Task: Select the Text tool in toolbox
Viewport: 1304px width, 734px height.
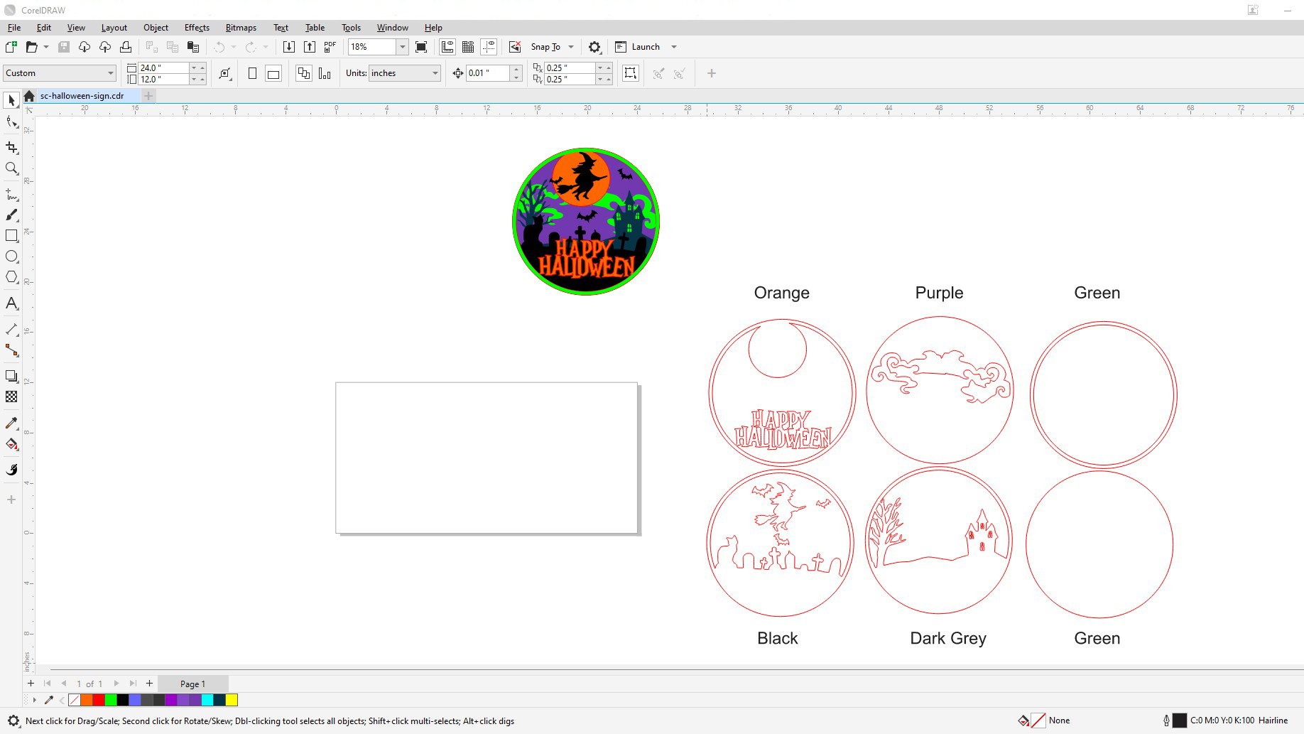Action: 11,303
